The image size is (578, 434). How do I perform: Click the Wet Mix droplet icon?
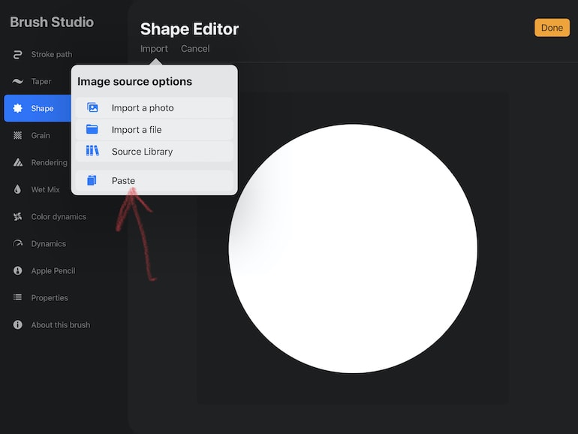[17, 190]
